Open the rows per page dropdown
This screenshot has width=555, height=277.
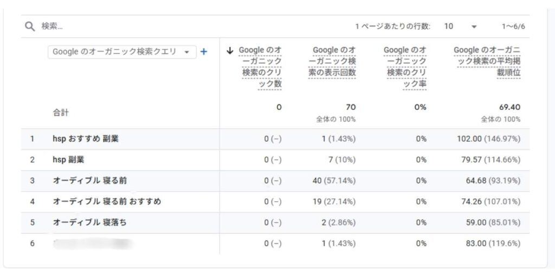(460, 26)
